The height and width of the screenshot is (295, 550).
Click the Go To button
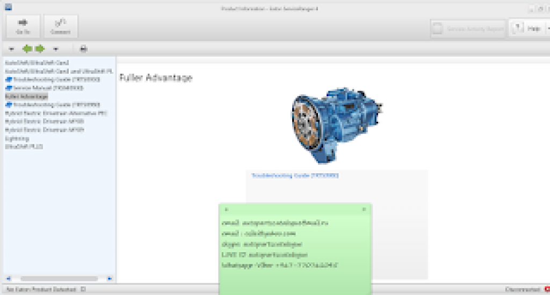point(23,26)
